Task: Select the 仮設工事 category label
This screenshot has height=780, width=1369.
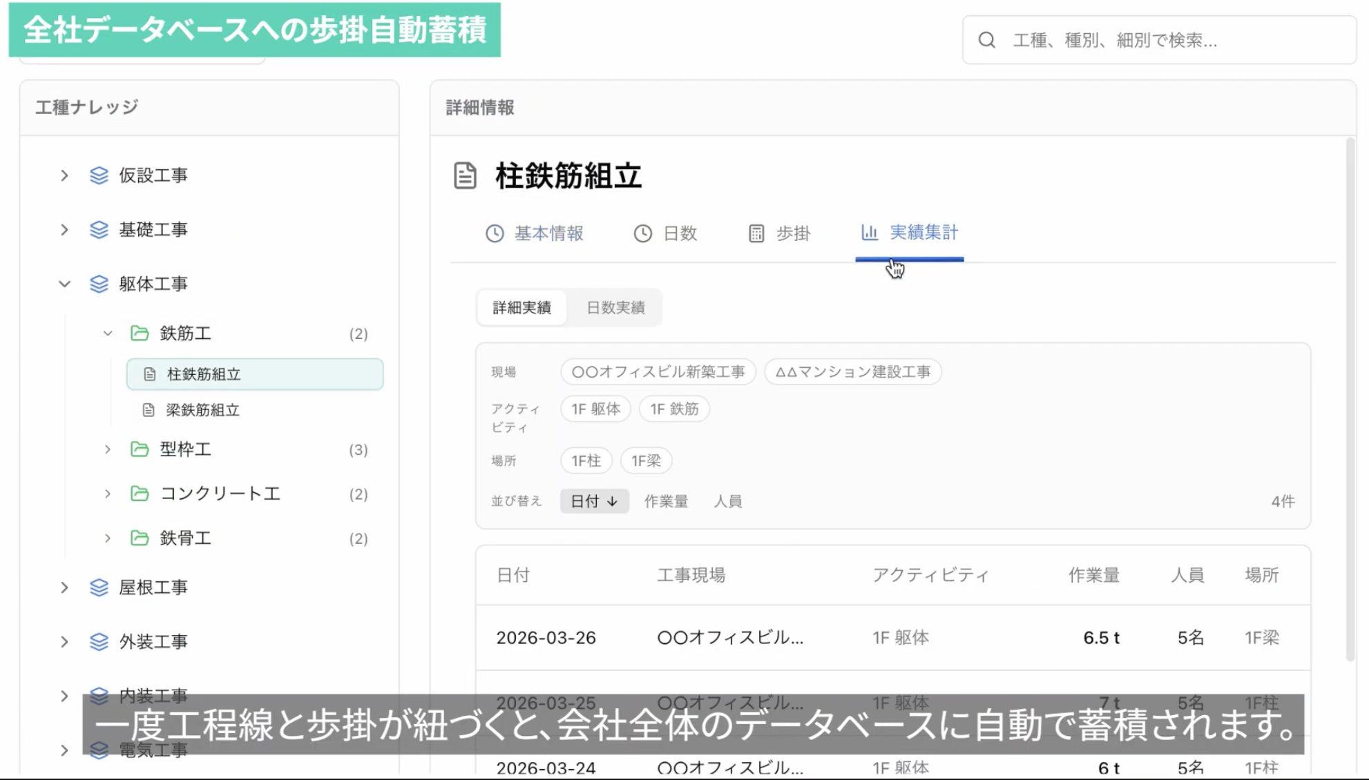Action: (x=153, y=175)
